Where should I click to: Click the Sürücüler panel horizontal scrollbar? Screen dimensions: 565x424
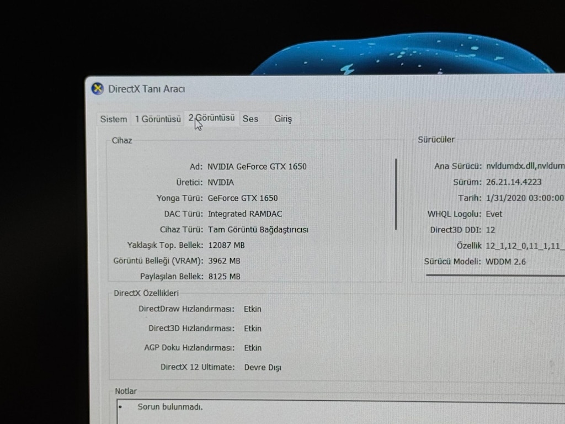495,275
